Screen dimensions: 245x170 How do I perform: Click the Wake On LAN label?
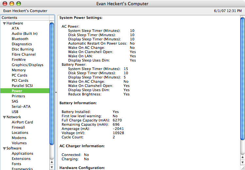point(81,56)
